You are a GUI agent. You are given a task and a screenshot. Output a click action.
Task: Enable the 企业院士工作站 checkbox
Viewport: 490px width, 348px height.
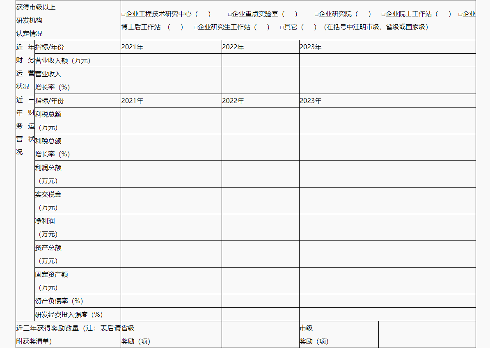pos(383,14)
